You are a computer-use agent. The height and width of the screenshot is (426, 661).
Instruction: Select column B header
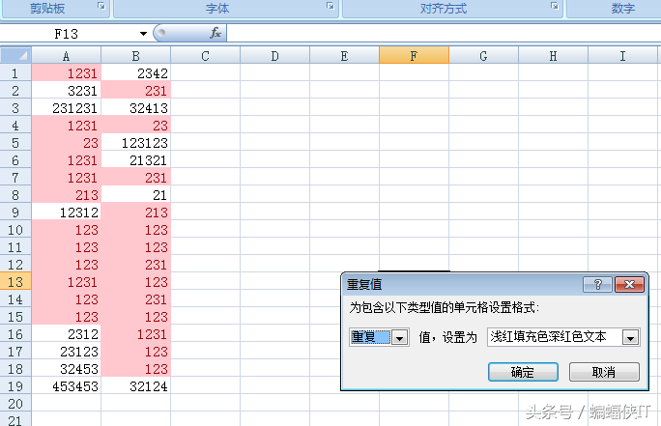coord(135,56)
